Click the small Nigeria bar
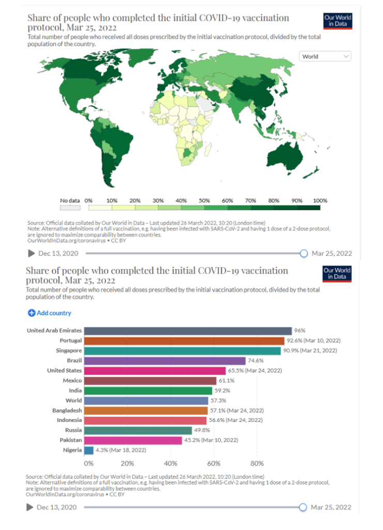The height and width of the screenshot is (530, 383). [88, 450]
